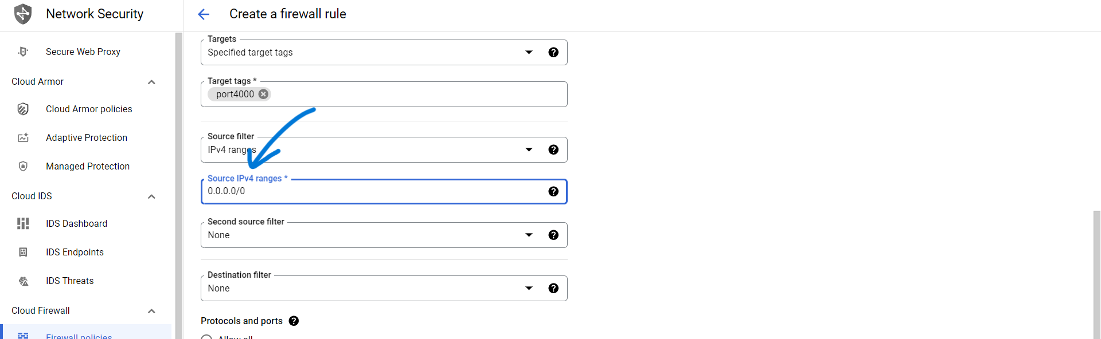Screen dimensions: 1101x339
Task: Remove the port4000 target tag
Action: [x=263, y=94]
